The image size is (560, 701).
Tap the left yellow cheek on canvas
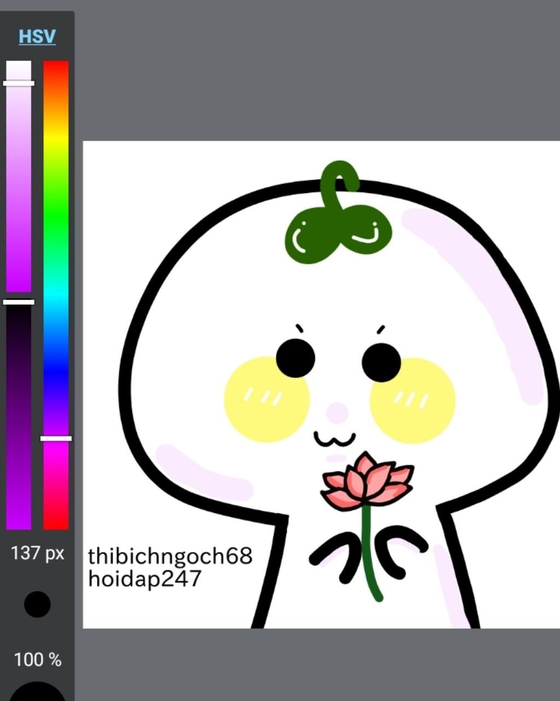(266, 400)
